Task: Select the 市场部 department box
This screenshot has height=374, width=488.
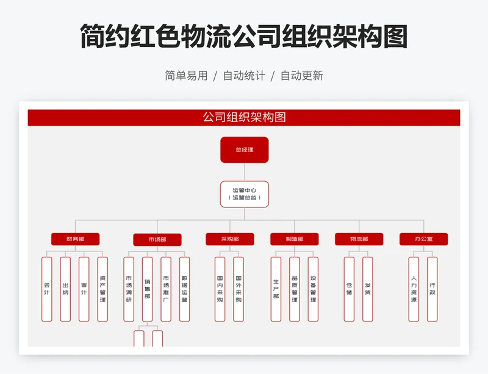Action: 157,239
